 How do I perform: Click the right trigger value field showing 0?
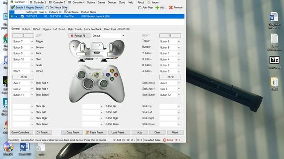(170, 35)
